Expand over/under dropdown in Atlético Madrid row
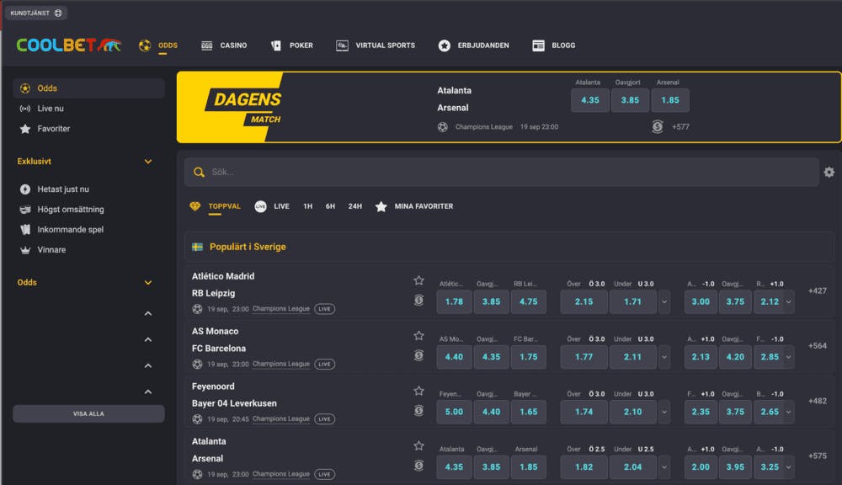This screenshot has height=485, width=842. point(664,301)
